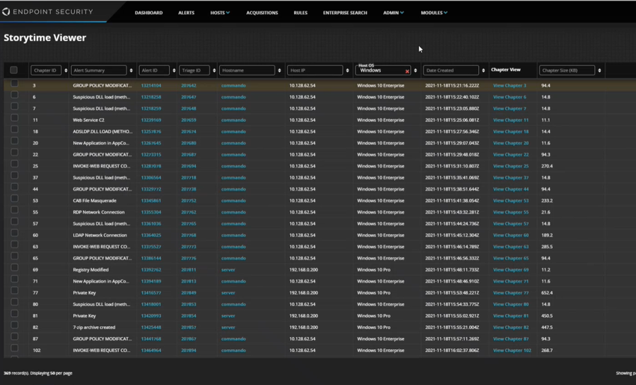The width and height of the screenshot is (636, 385).
Task: Check the row for chapter 6
Action: coord(14,94)
